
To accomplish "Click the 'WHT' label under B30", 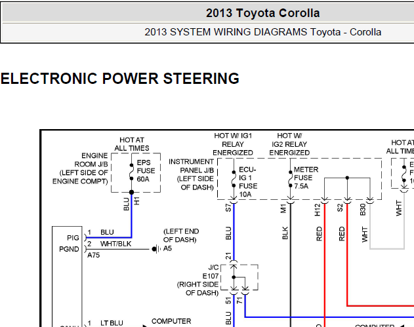I will pyautogui.click(x=364, y=234).
